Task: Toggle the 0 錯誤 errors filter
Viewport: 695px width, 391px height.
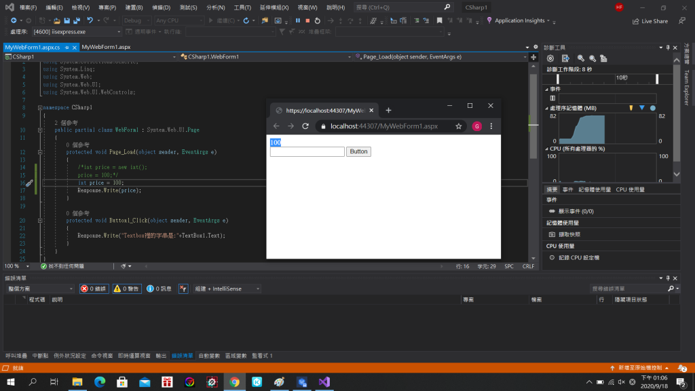Action: (94, 288)
